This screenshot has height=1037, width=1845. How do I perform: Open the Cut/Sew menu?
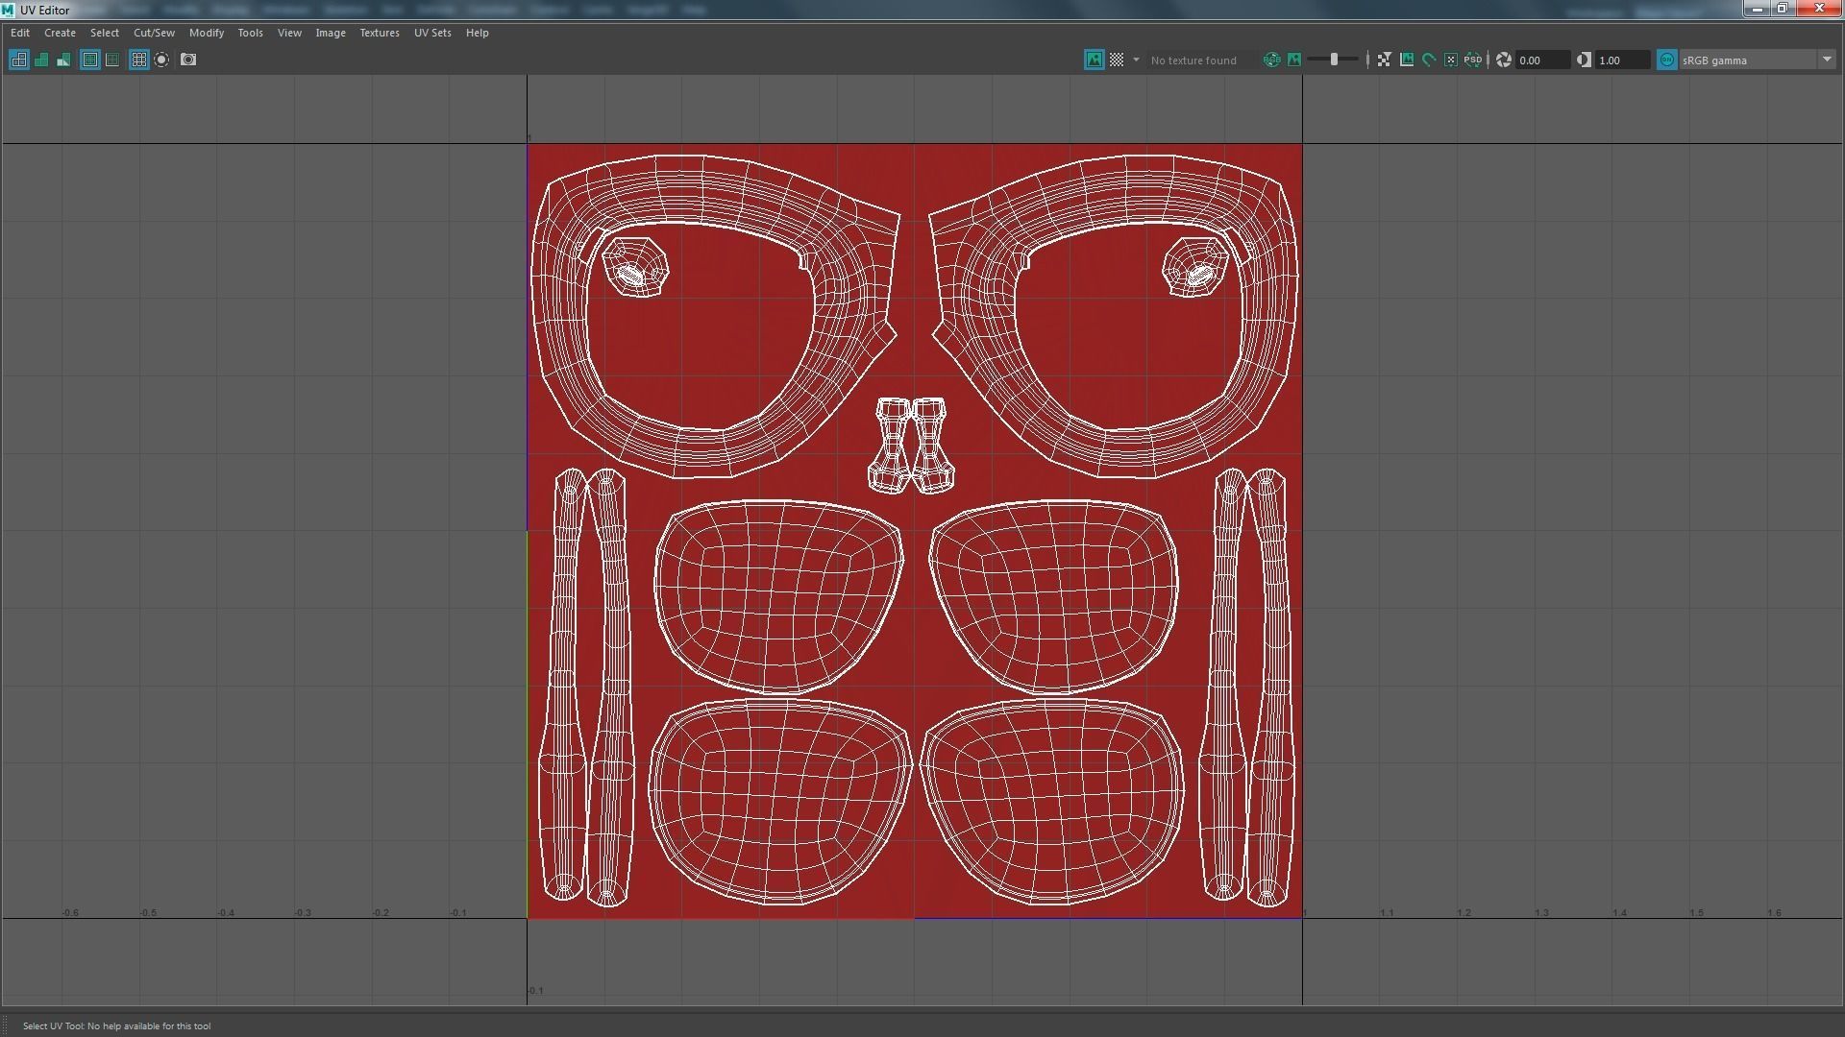pyautogui.click(x=154, y=33)
